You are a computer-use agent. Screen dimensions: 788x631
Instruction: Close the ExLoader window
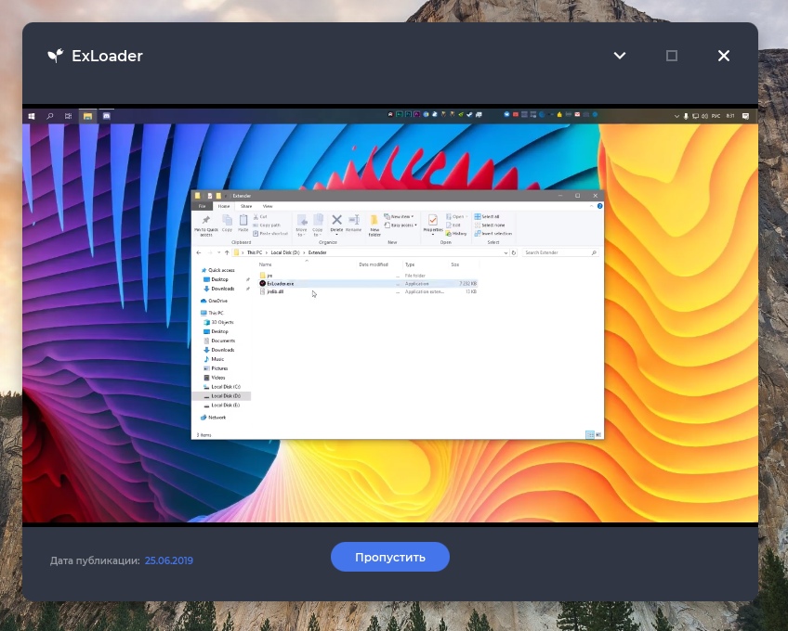tap(724, 56)
